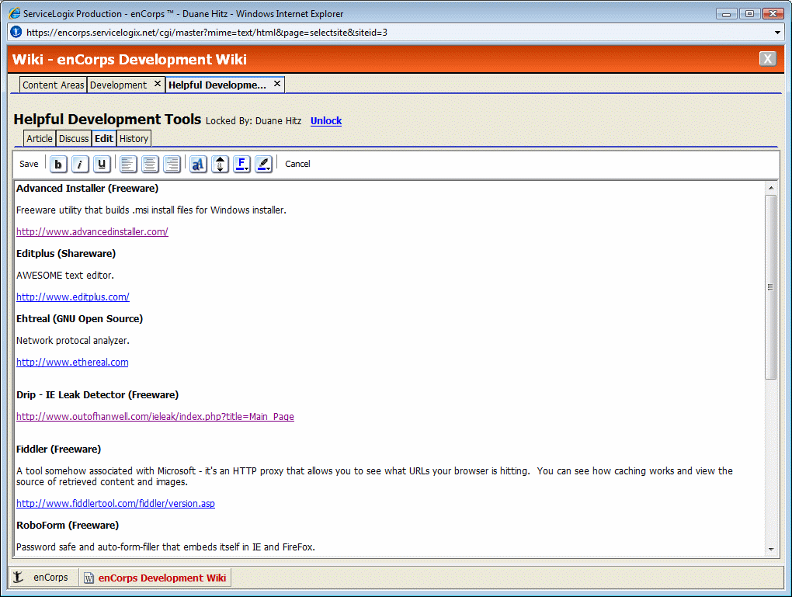Click the 'Password safe and auto-form-filler' line
Image resolution: width=792 pixels, height=597 pixels.
click(165, 547)
